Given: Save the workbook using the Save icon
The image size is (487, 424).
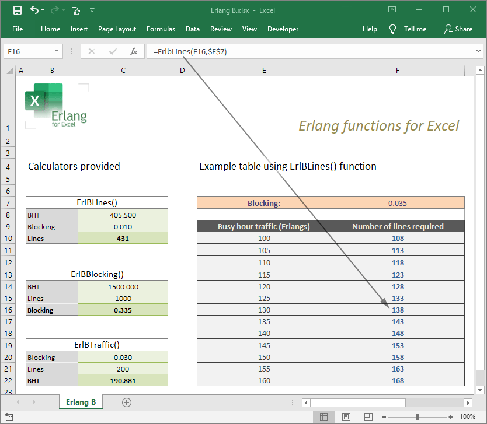Looking at the screenshot, I should [x=17, y=9].
